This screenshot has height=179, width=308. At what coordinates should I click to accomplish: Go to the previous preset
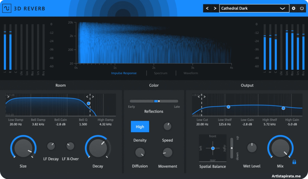pyautogui.click(x=207, y=8)
